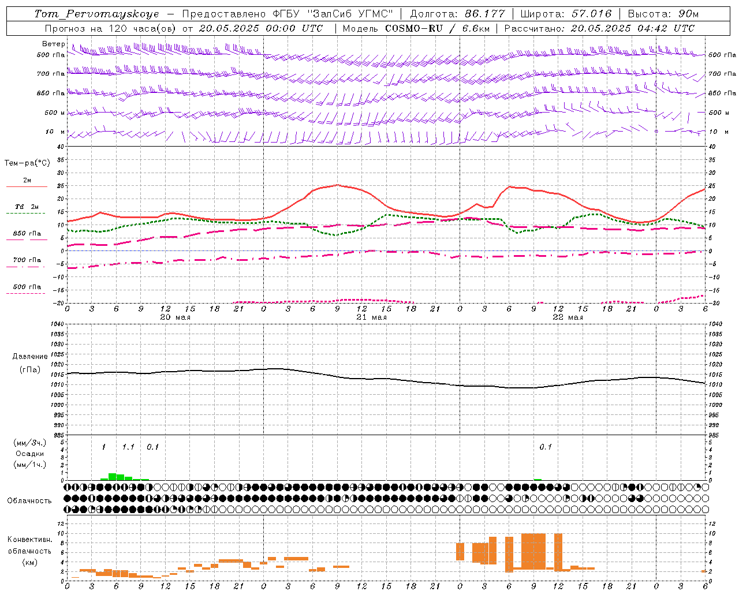Image resolution: width=739 pixels, height=591 pixels.
Task: Click the Осадки precipitation label
Action: pos(30,454)
